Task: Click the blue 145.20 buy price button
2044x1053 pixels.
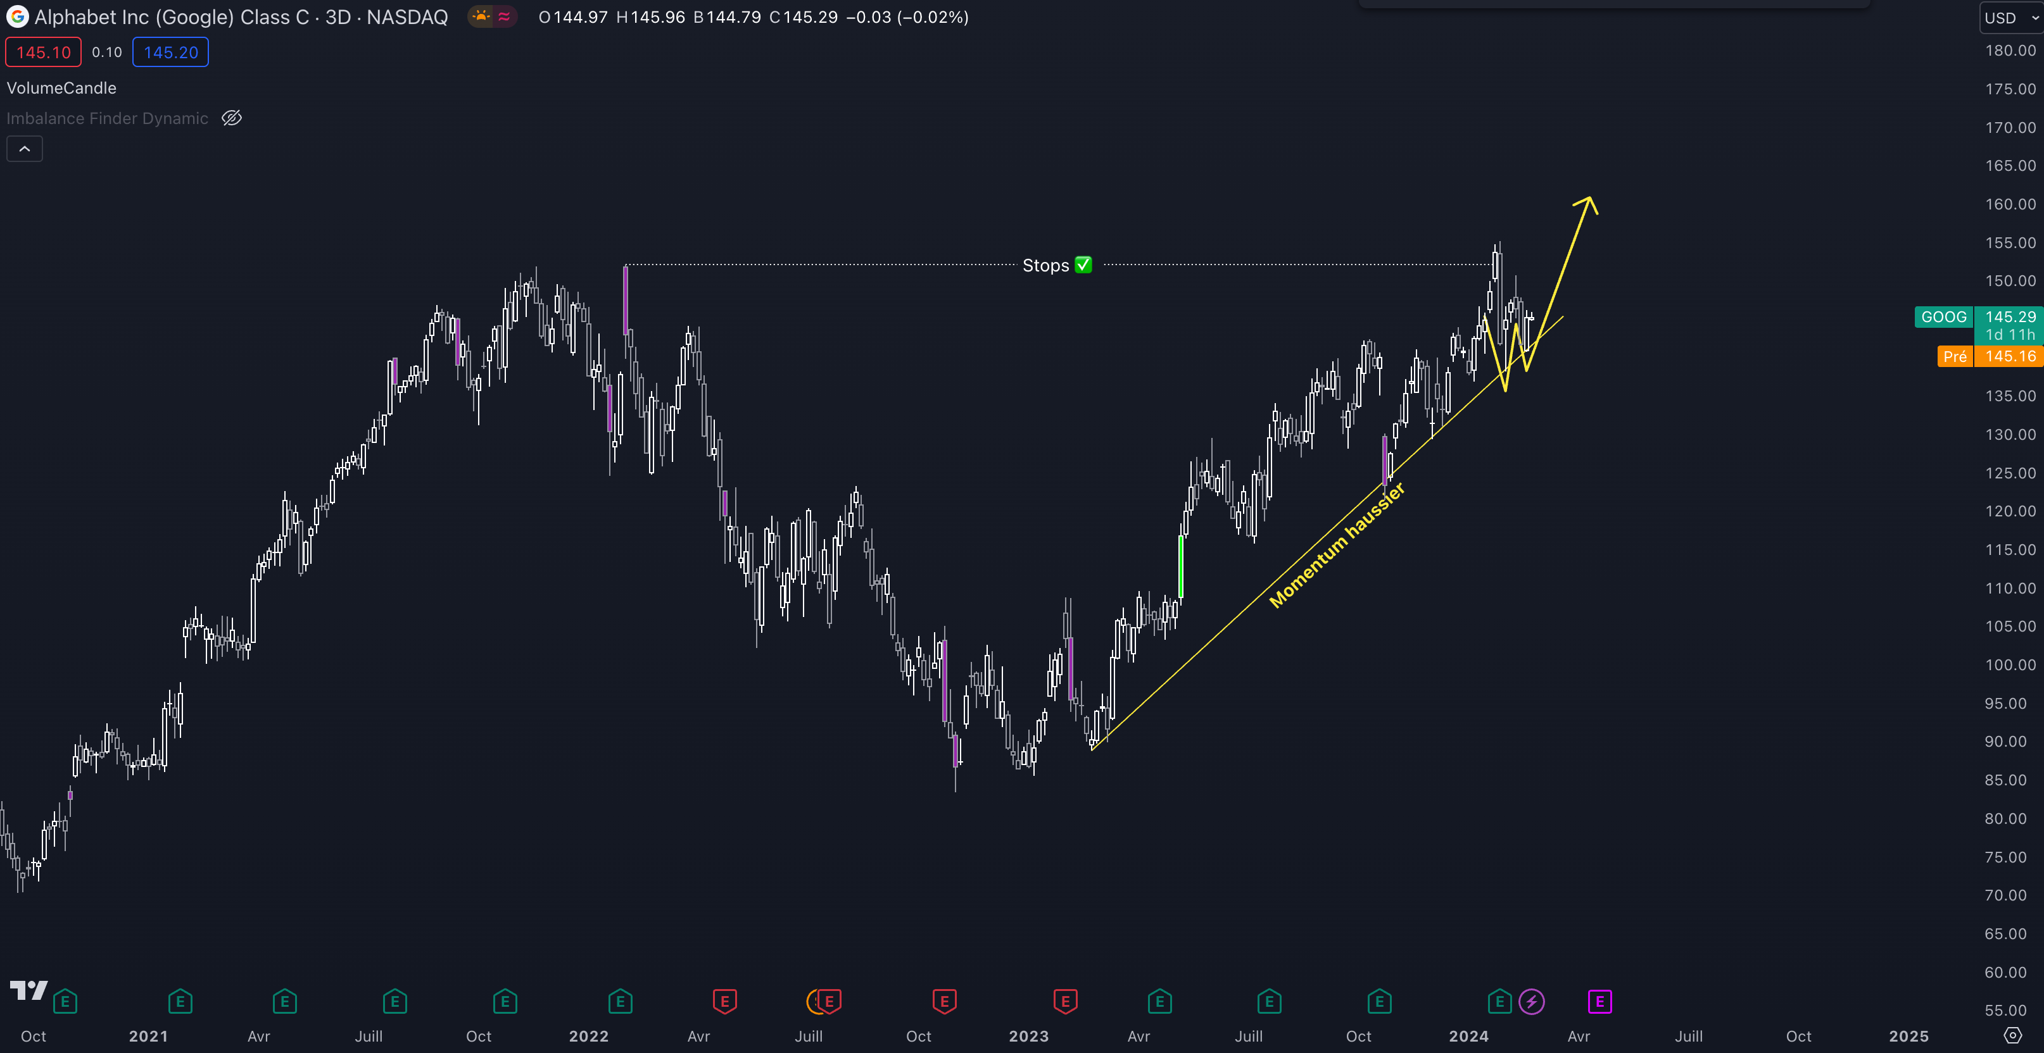Action: pos(170,53)
